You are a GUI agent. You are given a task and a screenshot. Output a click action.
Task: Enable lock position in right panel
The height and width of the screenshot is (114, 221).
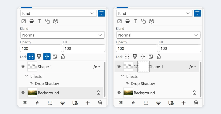[x=143, y=57]
